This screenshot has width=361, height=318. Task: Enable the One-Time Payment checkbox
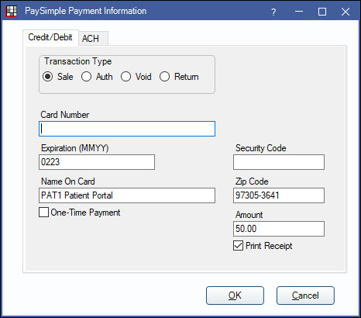tap(43, 213)
